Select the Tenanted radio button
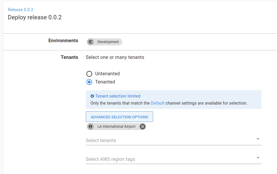 point(89,82)
